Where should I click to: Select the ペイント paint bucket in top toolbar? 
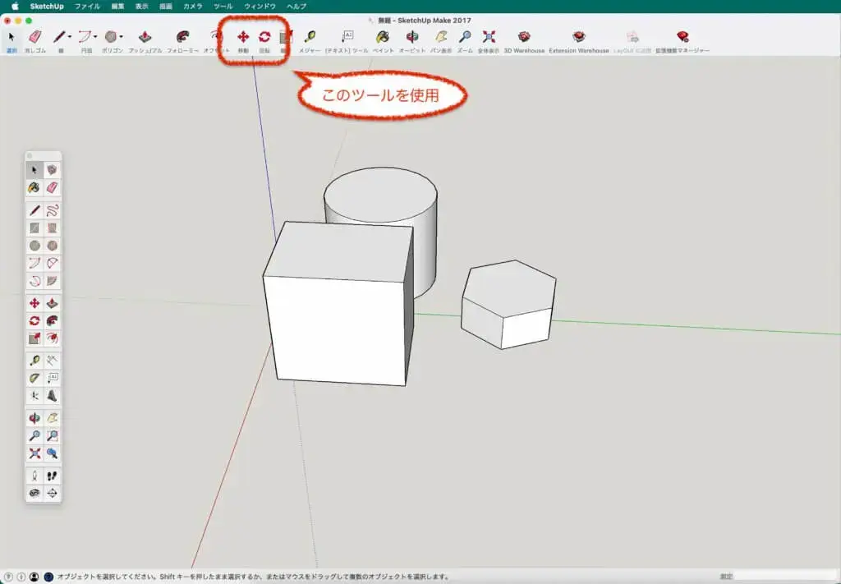(x=383, y=37)
